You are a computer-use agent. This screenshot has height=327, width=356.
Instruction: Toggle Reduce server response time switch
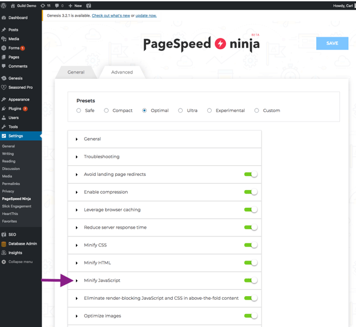tap(250, 227)
